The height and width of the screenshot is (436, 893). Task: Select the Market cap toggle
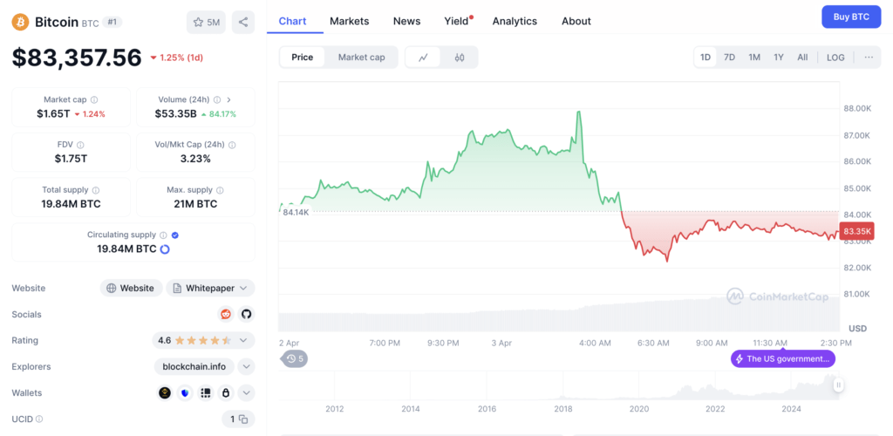tap(361, 58)
